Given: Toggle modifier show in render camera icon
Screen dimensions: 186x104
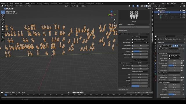Looking at the screenshot, I should (177, 46).
